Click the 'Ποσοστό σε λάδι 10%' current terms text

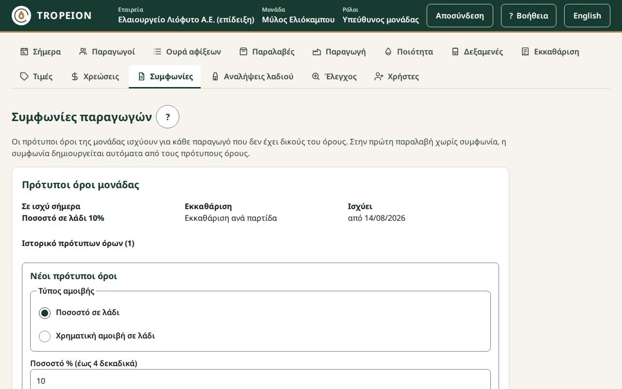(63, 218)
